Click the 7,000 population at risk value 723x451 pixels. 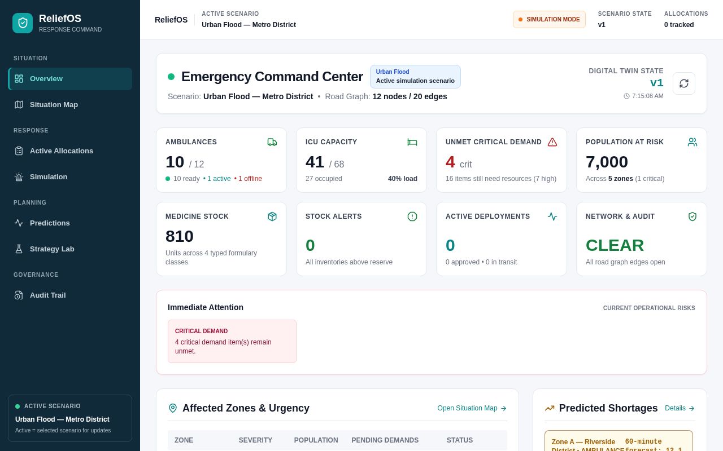tap(607, 162)
